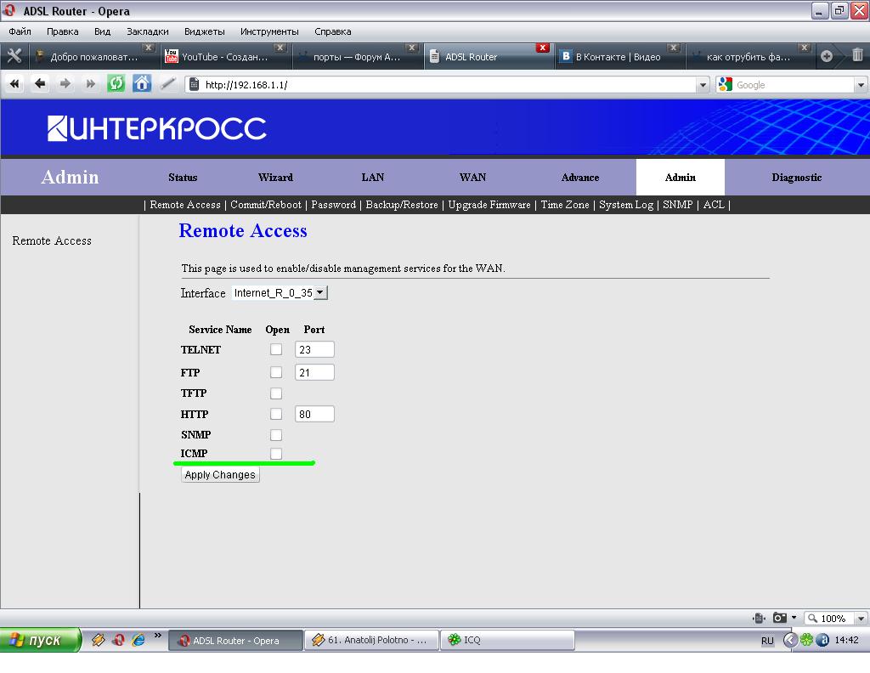Expand quick launch chevron
The width and height of the screenshot is (870, 673).
click(x=157, y=636)
